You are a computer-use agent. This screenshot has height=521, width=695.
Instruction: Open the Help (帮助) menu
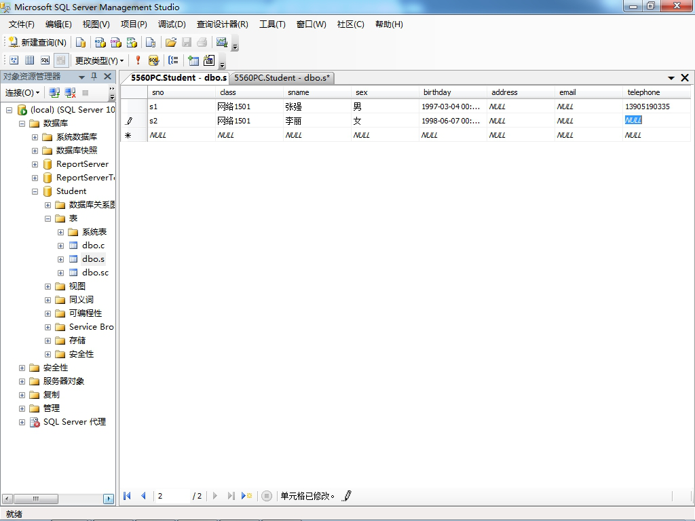pos(389,24)
